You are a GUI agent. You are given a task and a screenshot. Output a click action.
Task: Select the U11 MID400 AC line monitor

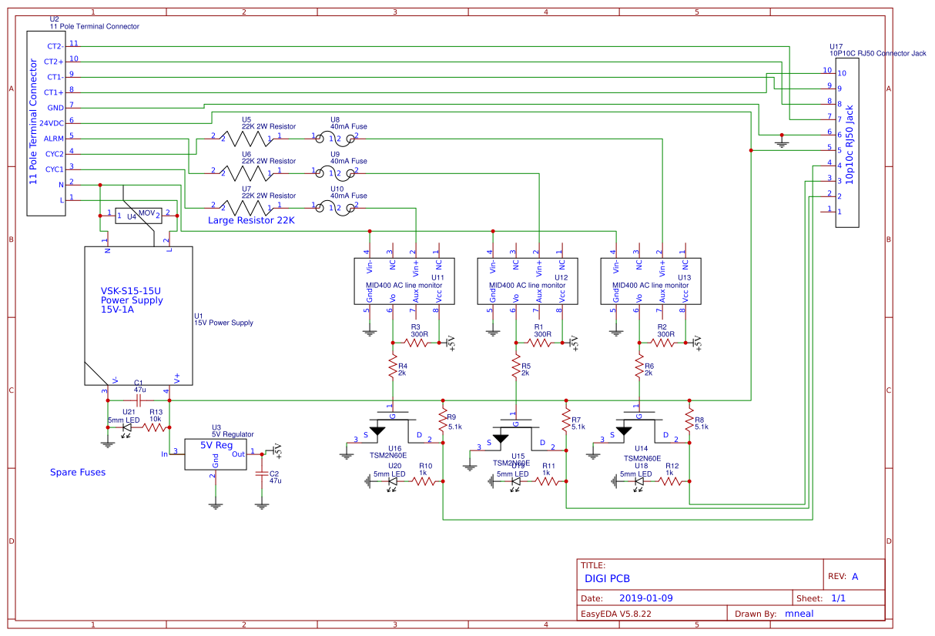pyautogui.click(x=400, y=283)
